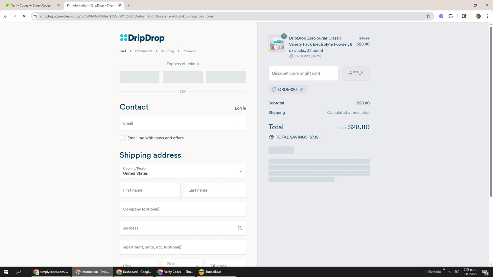Open a new browser tab
The width and height of the screenshot is (493, 277).
click(129, 5)
